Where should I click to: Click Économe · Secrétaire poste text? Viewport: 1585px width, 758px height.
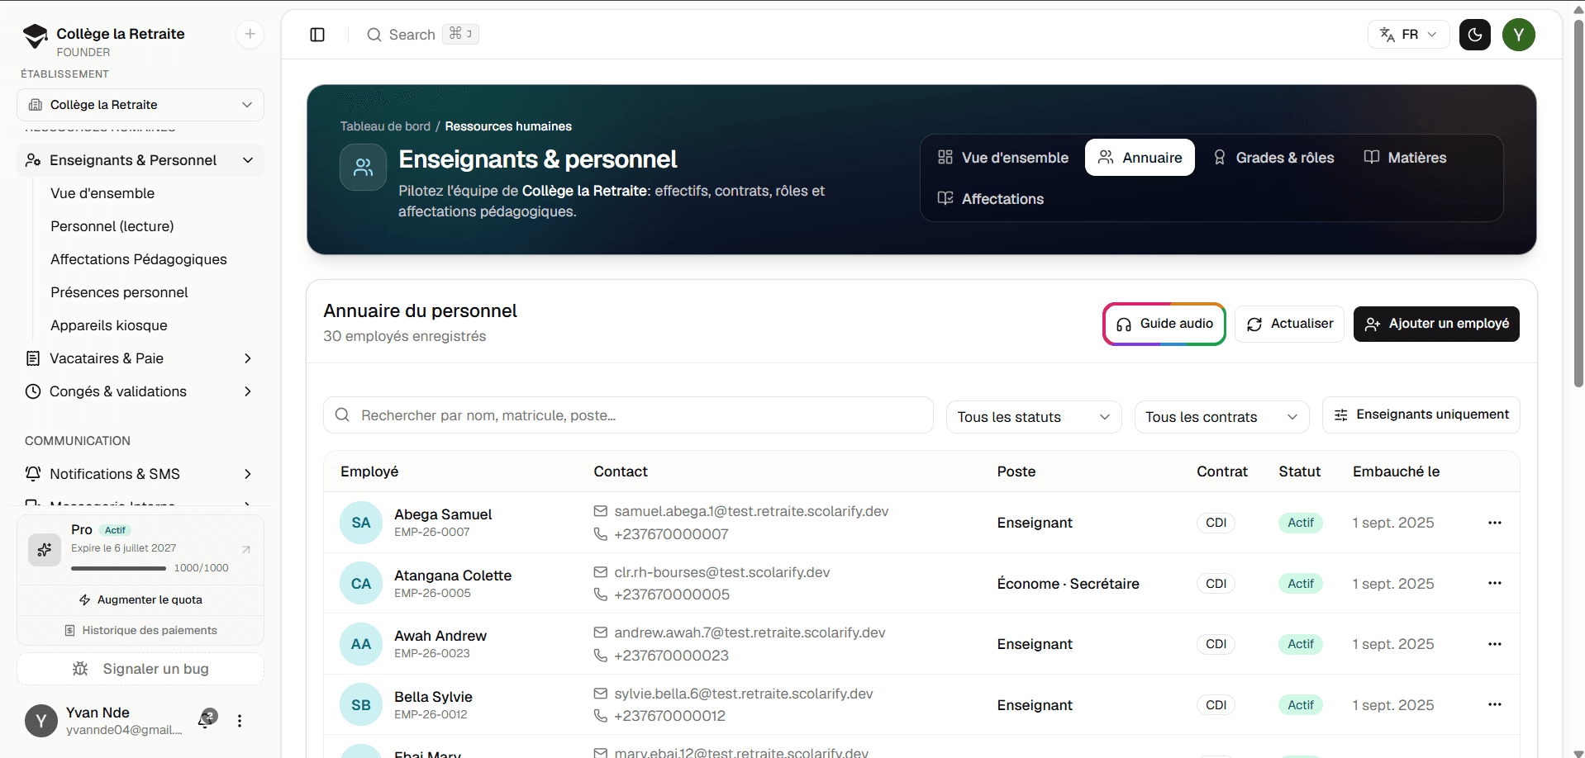tap(1068, 584)
